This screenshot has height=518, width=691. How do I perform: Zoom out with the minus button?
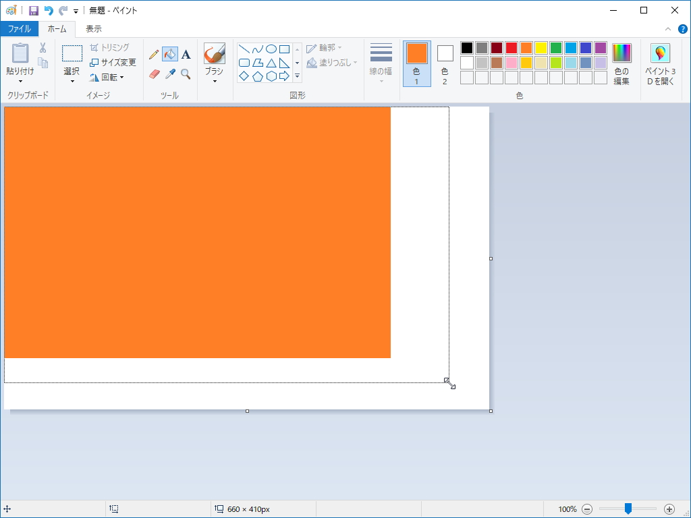587,509
